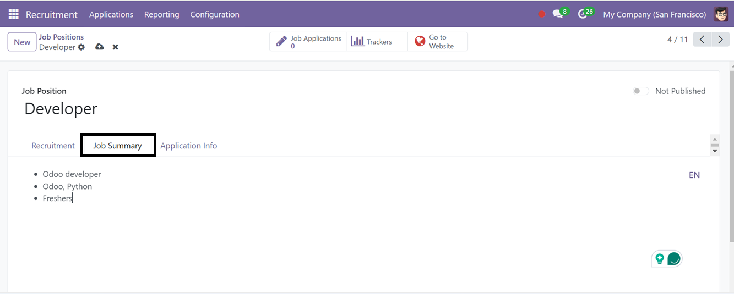Open the Applications menu
The height and width of the screenshot is (294, 734).
111,14
